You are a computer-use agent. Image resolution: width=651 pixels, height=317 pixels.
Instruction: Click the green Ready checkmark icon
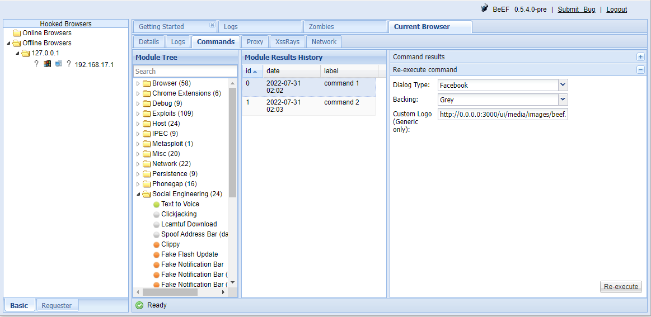point(139,305)
